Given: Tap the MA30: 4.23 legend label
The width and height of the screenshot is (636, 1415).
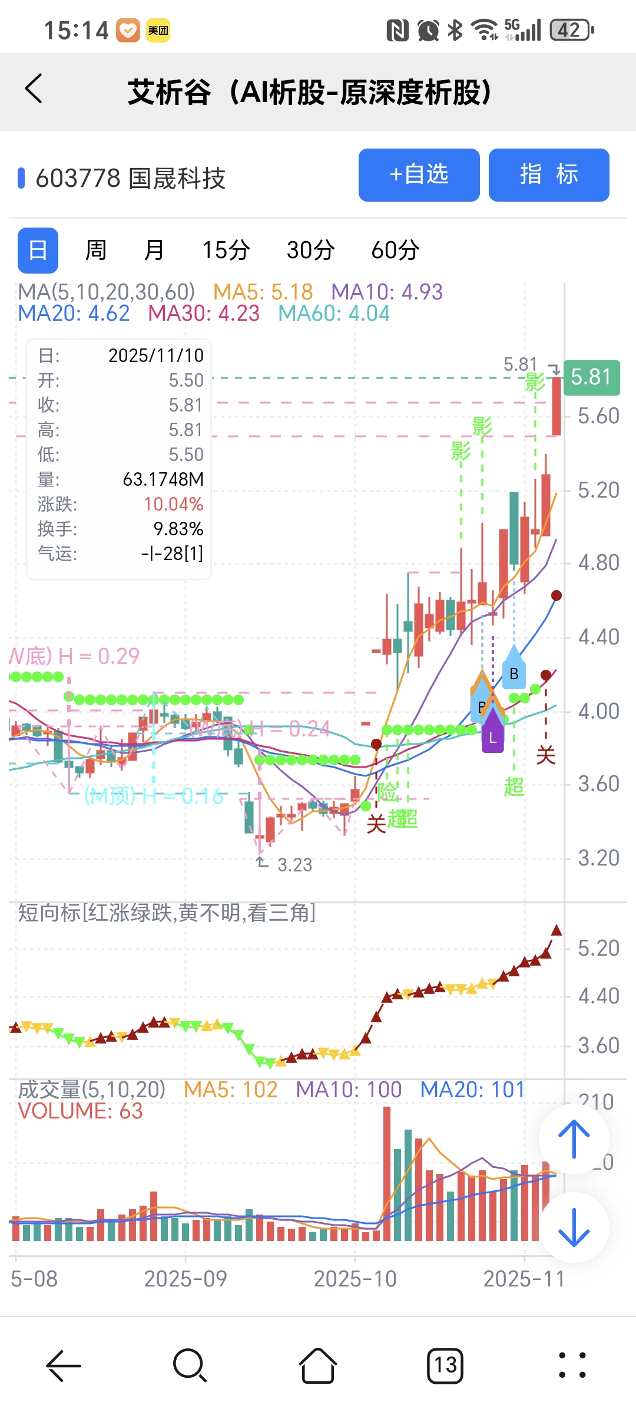Looking at the screenshot, I should coord(204,313).
